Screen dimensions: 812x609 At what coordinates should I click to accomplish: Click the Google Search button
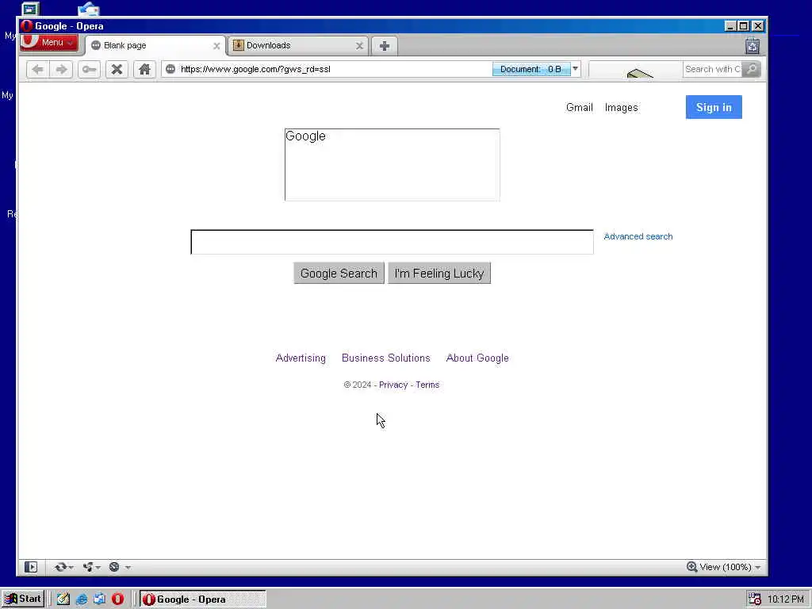click(x=339, y=274)
